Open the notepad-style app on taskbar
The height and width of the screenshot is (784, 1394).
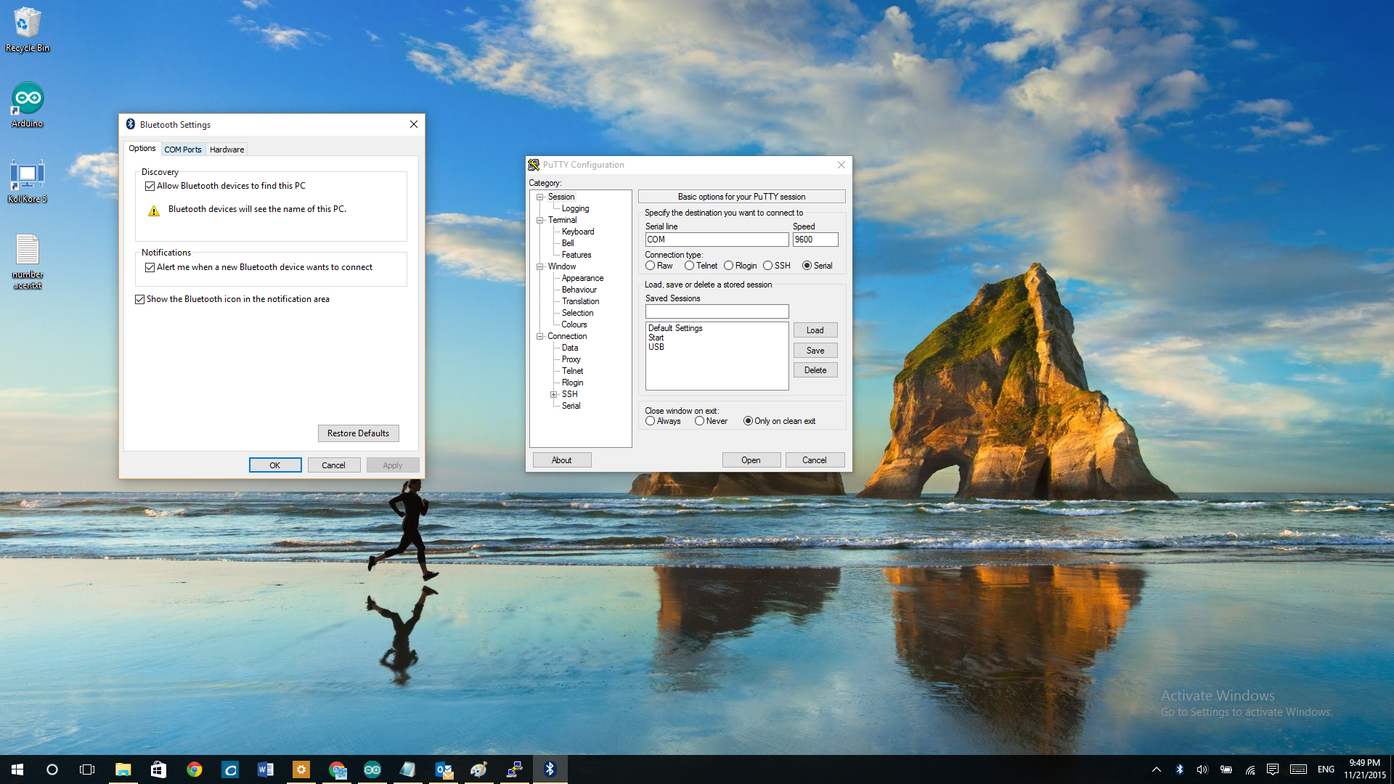[x=407, y=769]
